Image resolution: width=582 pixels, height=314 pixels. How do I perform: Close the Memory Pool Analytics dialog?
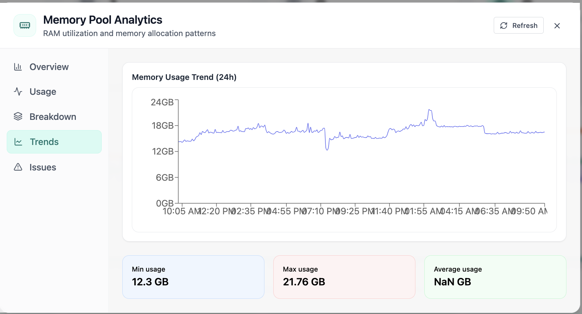(x=557, y=25)
